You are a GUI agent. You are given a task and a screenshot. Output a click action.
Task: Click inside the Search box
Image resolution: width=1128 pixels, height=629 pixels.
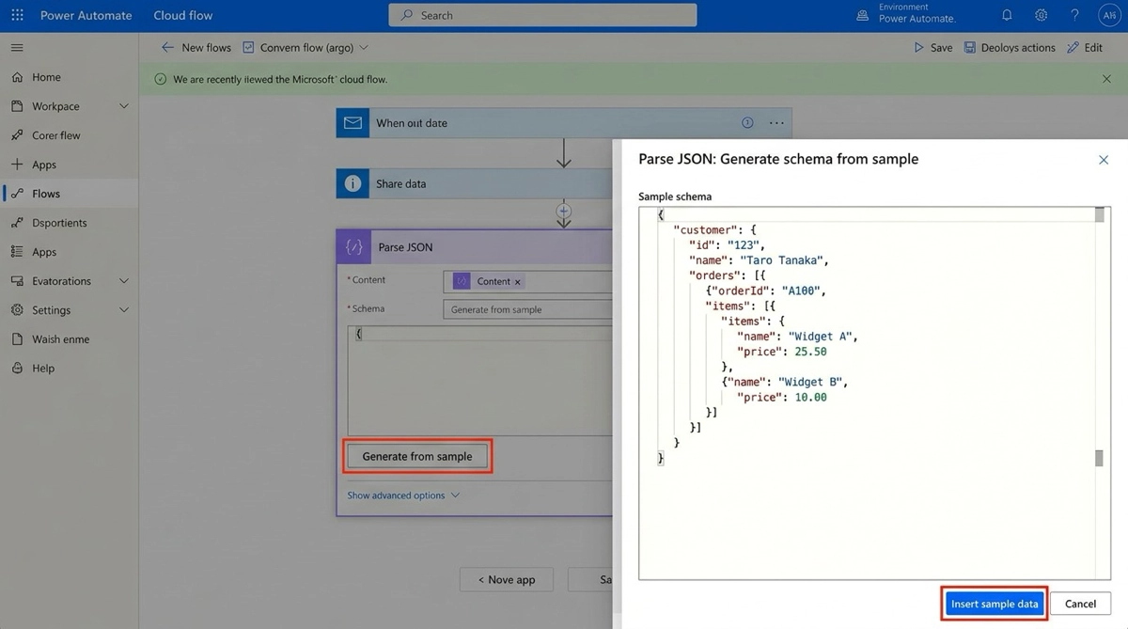click(542, 15)
